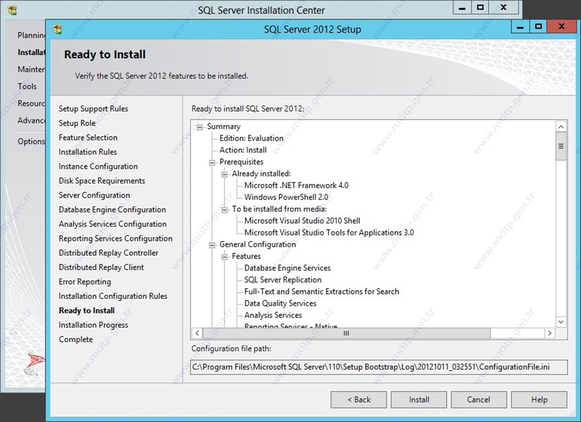Click the scroll up arrow in summary tree

point(561,127)
